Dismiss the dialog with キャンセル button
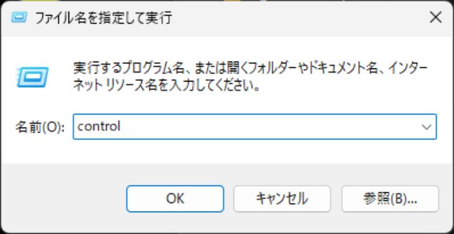Image resolution: width=454 pixels, height=234 pixels. pyautogui.click(x=282, y=199)
